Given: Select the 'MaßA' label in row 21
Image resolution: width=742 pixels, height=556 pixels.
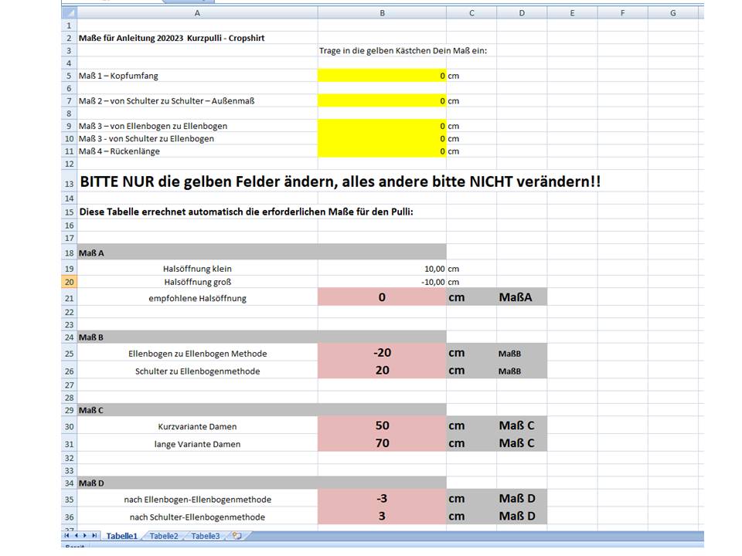Looking at the screenshot, I should click(516, 297).
